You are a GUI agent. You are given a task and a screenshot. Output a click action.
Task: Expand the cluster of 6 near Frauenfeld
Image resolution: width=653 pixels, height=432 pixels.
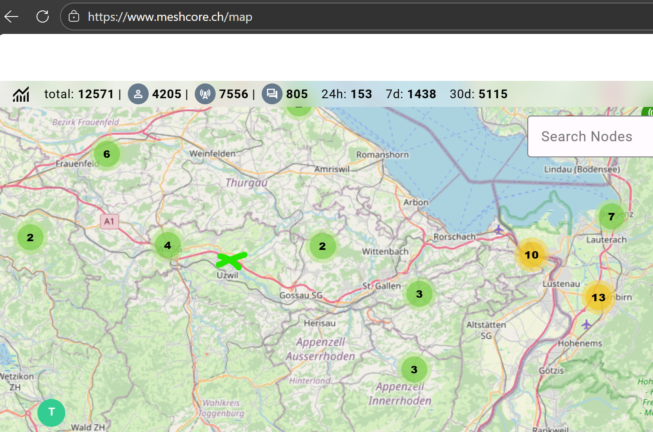[x=107, y=154]
